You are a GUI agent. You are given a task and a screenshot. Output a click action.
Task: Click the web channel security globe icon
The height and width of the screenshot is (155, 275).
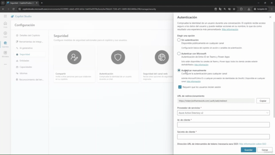pyautogui.click(x=162, y=57)
